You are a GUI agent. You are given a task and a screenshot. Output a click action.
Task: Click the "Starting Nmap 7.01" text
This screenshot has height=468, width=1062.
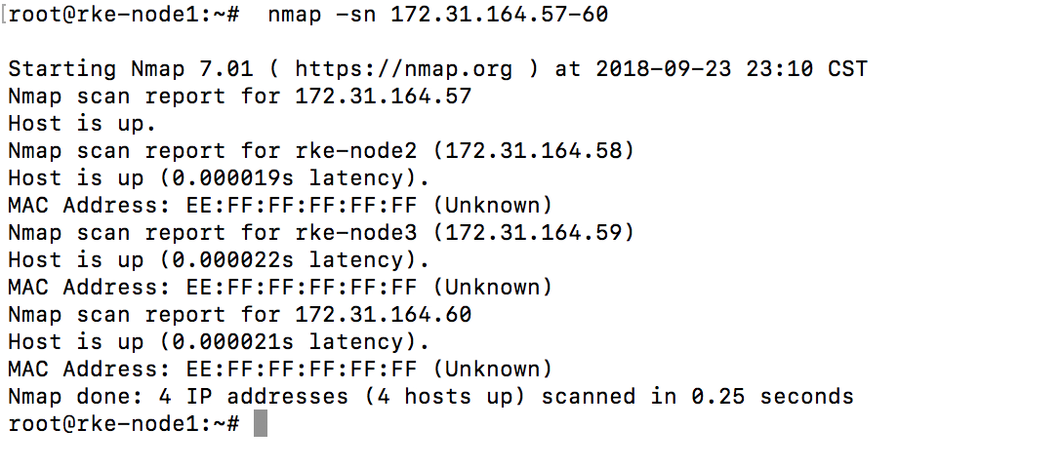click(x=131, y=68)
